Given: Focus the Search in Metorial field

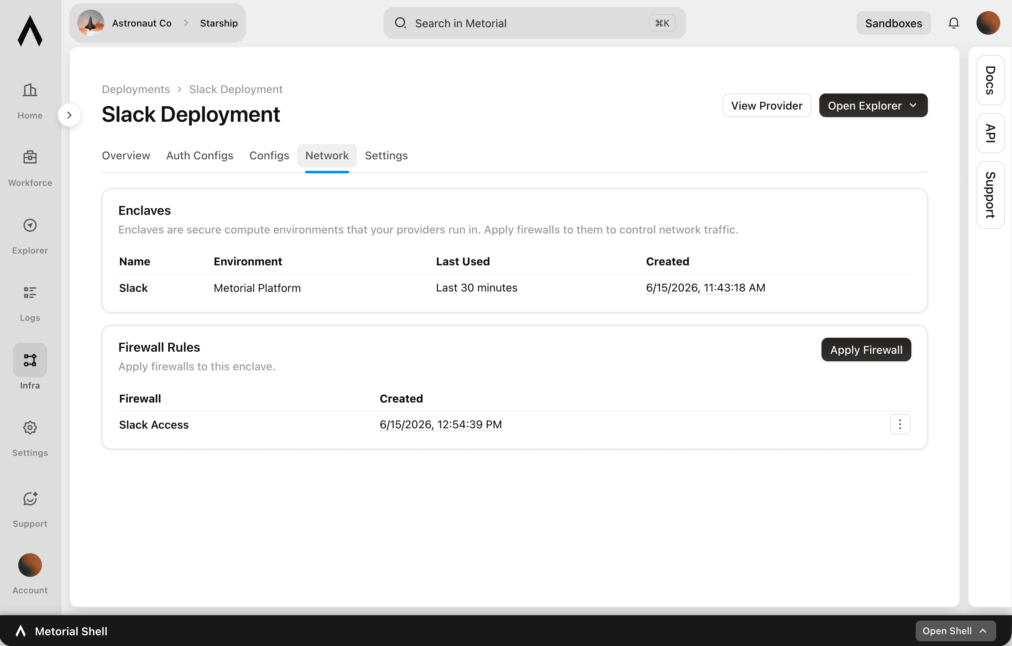Looking at the screenshot, I should click(x=535, y=23).
